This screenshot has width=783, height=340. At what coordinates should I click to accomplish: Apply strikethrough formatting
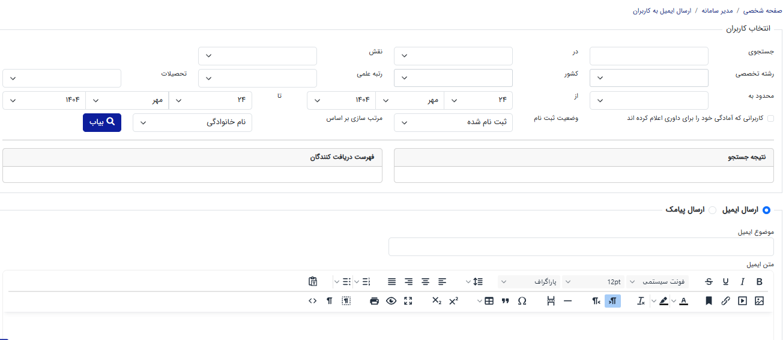tap(709, 281)
